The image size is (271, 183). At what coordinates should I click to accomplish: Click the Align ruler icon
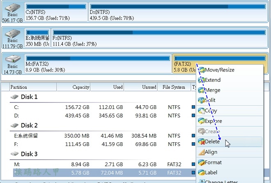pos(201,152)
